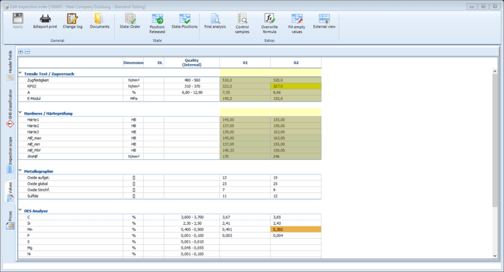Viewport: 504px width, 272px height.
Task: Collapse all groups with minus icon
Action: click(27, 51)
